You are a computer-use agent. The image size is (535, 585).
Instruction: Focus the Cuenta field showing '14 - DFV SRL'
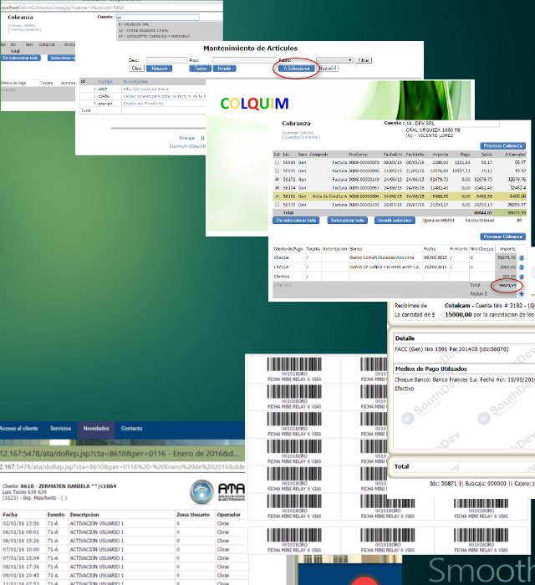tap(452, 124)
